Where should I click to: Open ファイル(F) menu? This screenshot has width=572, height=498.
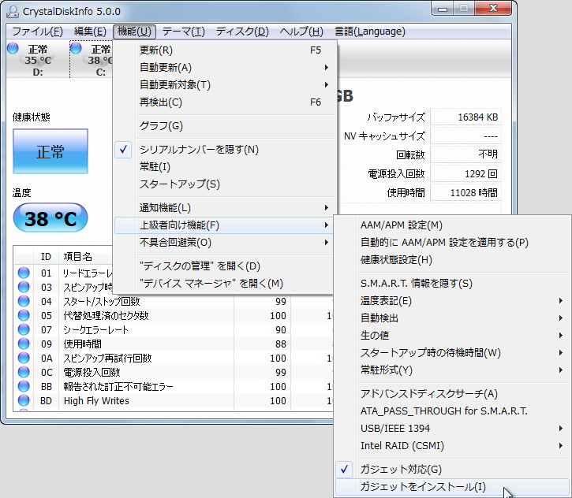coord(37,32)
